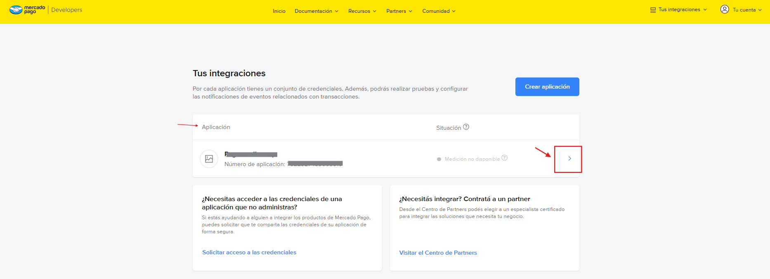Expand the Documentación dropdown menu
Viewport: 770px width, 279px height.
(316, 11)
